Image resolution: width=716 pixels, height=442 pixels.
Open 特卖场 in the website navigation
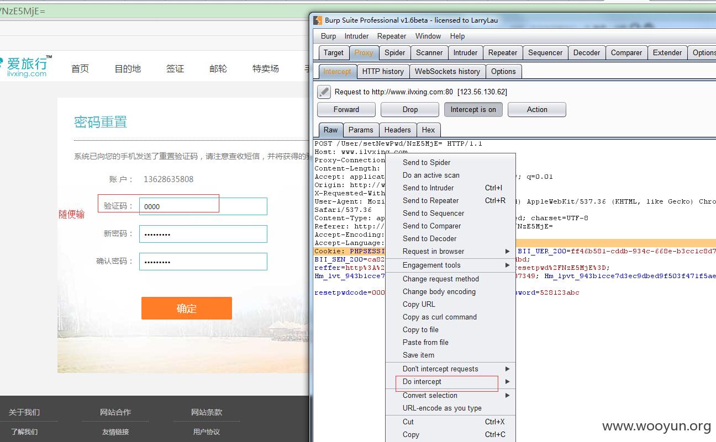coord(266,68)
